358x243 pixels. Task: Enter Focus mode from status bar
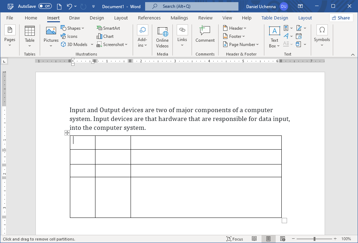pos(235,239)
